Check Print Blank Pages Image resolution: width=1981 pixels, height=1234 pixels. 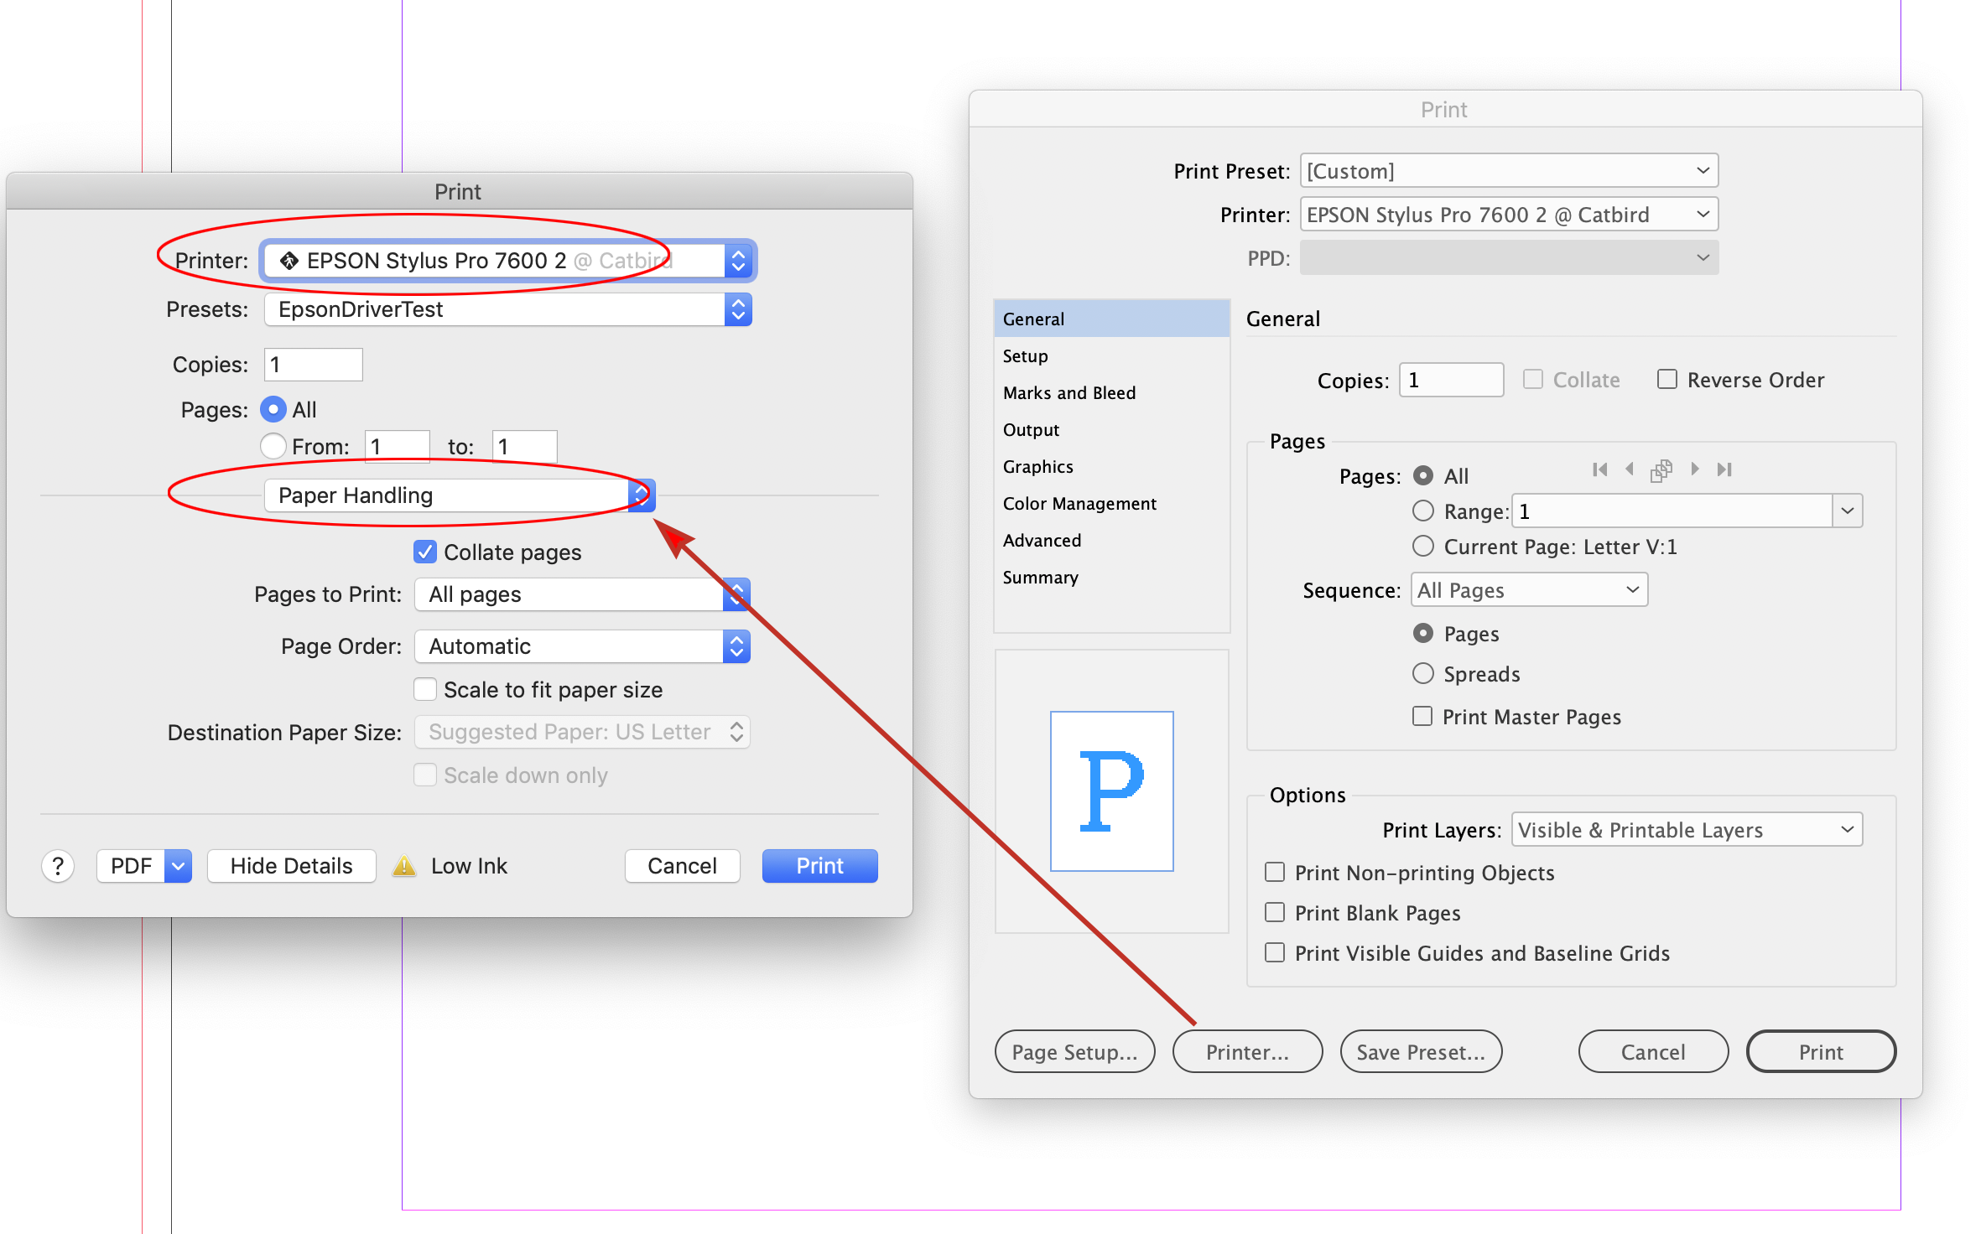point(1274,912)
